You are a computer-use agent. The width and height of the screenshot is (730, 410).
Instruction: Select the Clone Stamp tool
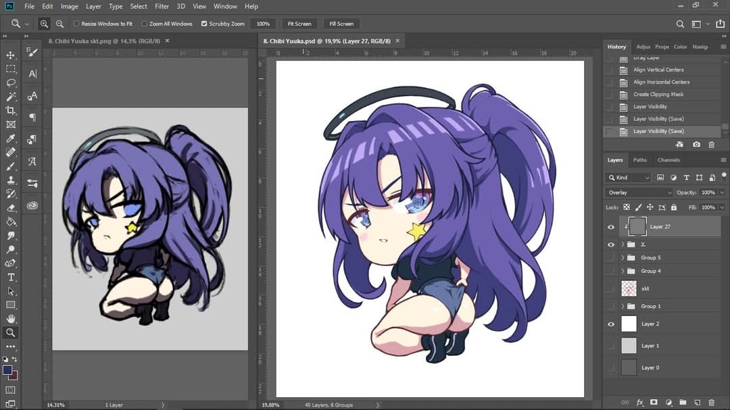pyautogui.click(x=11, y=180)
